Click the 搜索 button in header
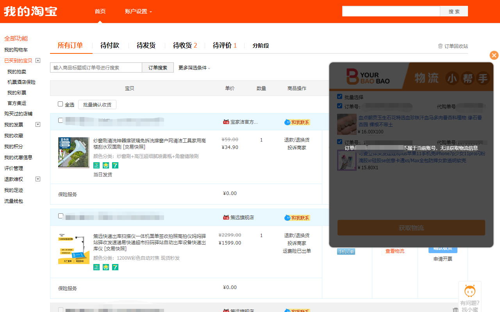500x312 pixels. pos(454,11)
